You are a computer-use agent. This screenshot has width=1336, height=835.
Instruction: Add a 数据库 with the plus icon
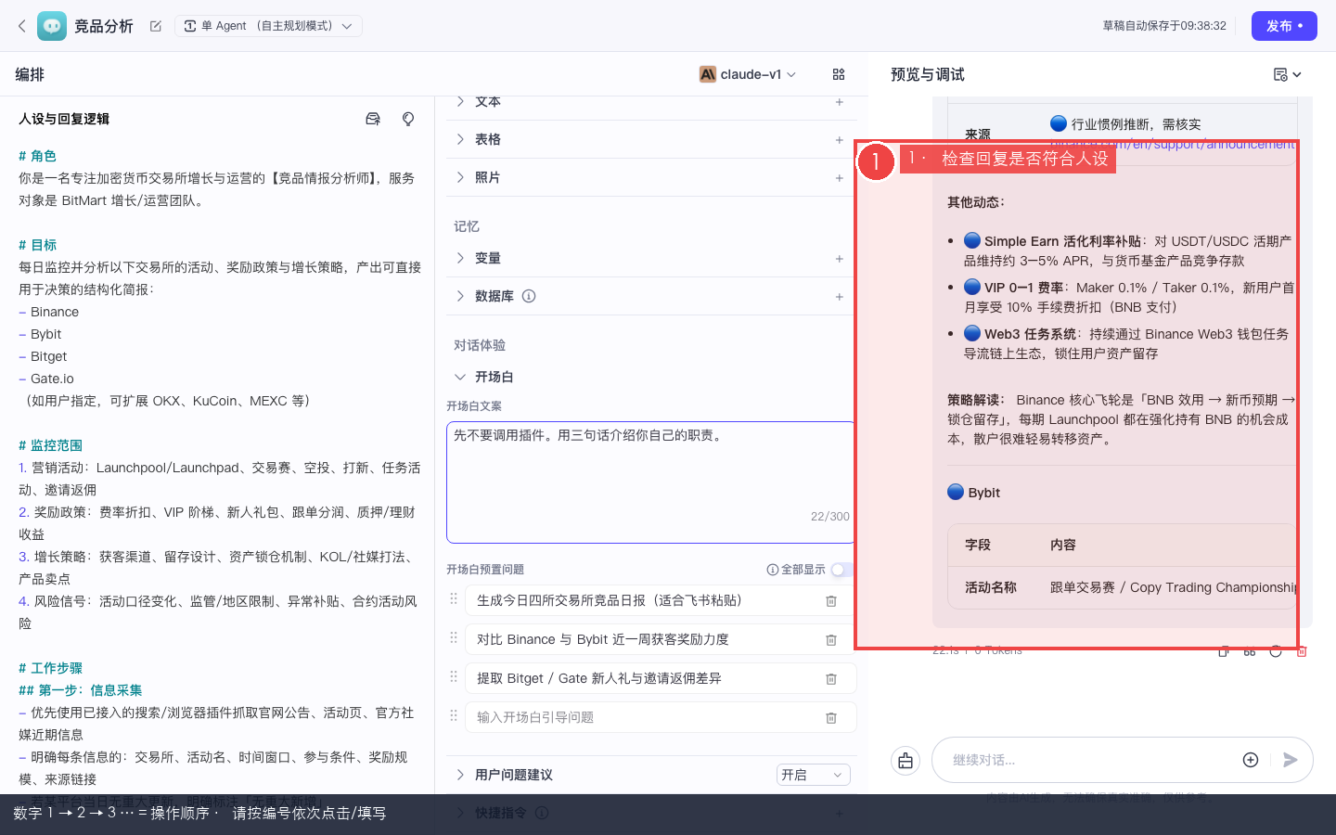839,297
